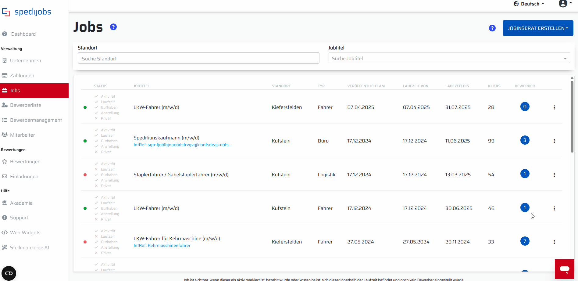This screenshot has width=578, height=281.
Task: Sort by Veröffentlicht am column header
Action: tap(366, 86)
